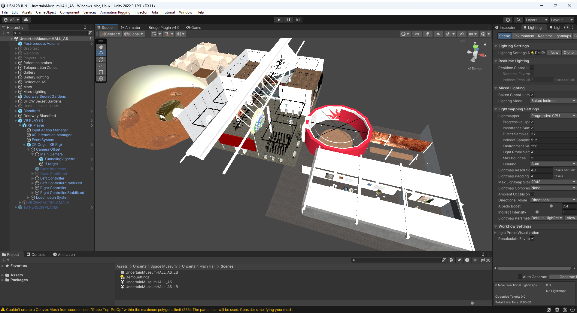Enable the Auto Generate checkbox
This screenshot has width=577, height=313.
520,277
